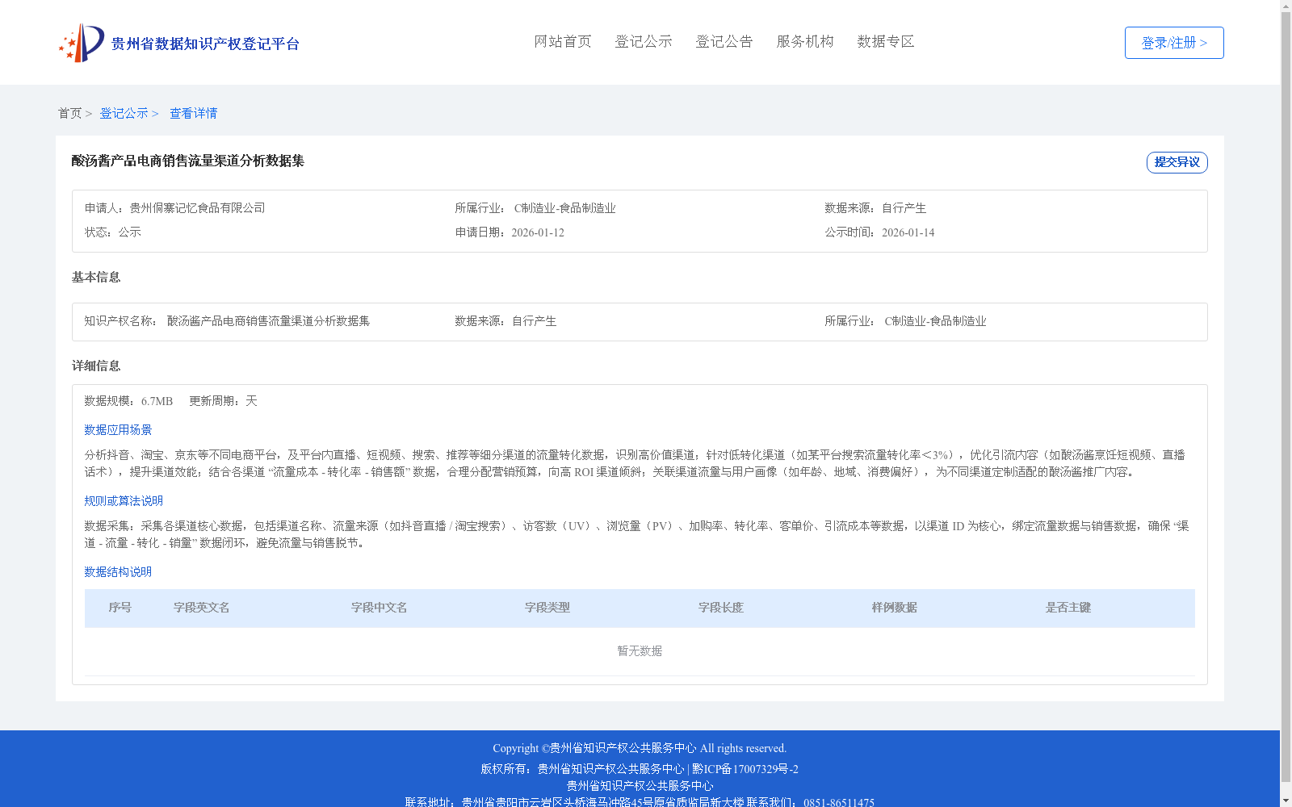
Task: Click the 申请日期 value 2026-01-12
Action: coord(538,232)
